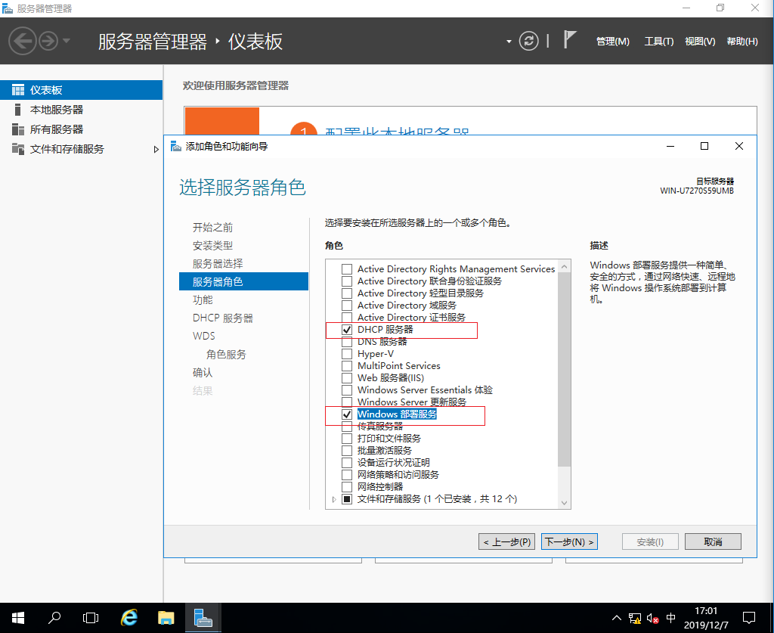The image size is (774, 633).
Task: Click the 上一步(P) button
Action: tap(506, 541)
